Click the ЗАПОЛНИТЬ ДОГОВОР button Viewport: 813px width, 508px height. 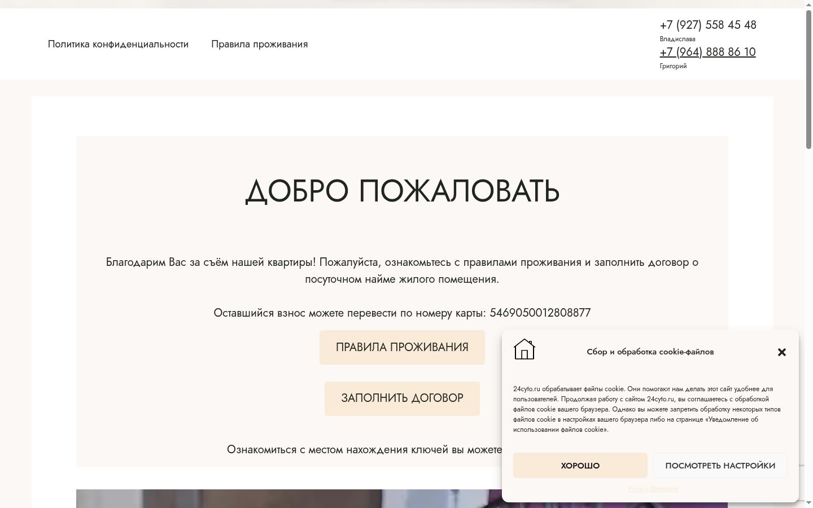[x=402, y=398]
